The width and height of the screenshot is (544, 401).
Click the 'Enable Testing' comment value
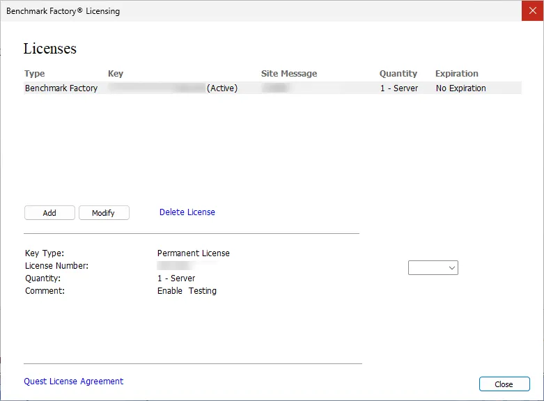coord(187,291)
